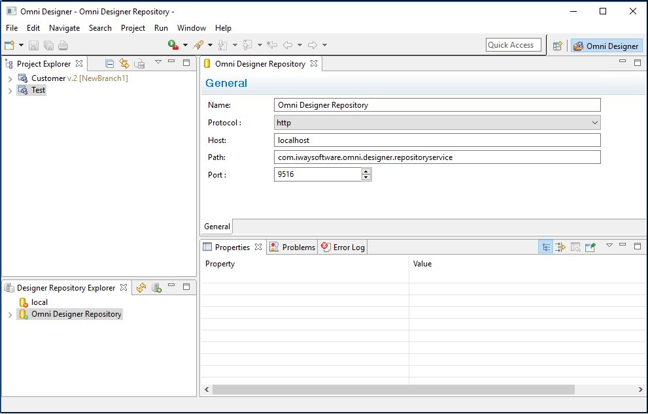Click the third Project Explorer toolbar icon
This screenshot has width=648, height=414.
pos(140,63)
